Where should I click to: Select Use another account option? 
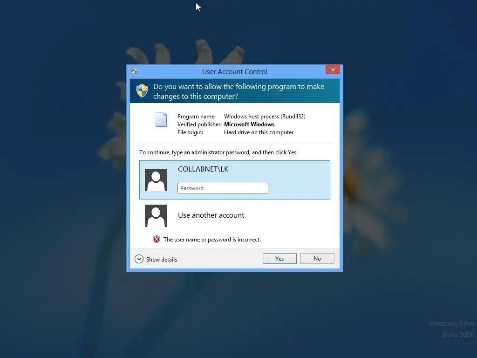pos(211,215)
